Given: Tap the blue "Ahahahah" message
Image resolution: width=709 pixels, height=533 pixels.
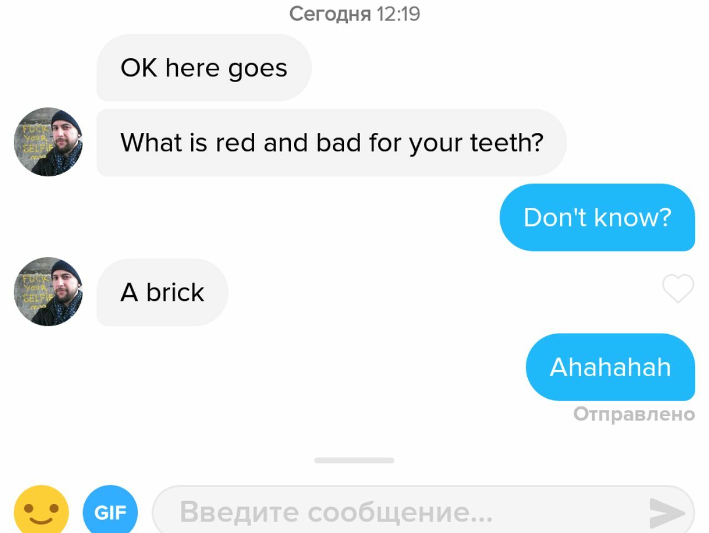Looking at the screenshot, I should point(610,367).
